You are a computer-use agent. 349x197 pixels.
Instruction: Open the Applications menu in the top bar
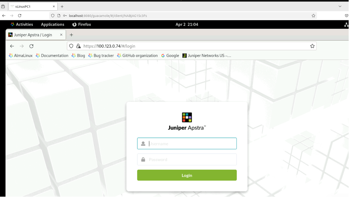click(x=52, y=25)
